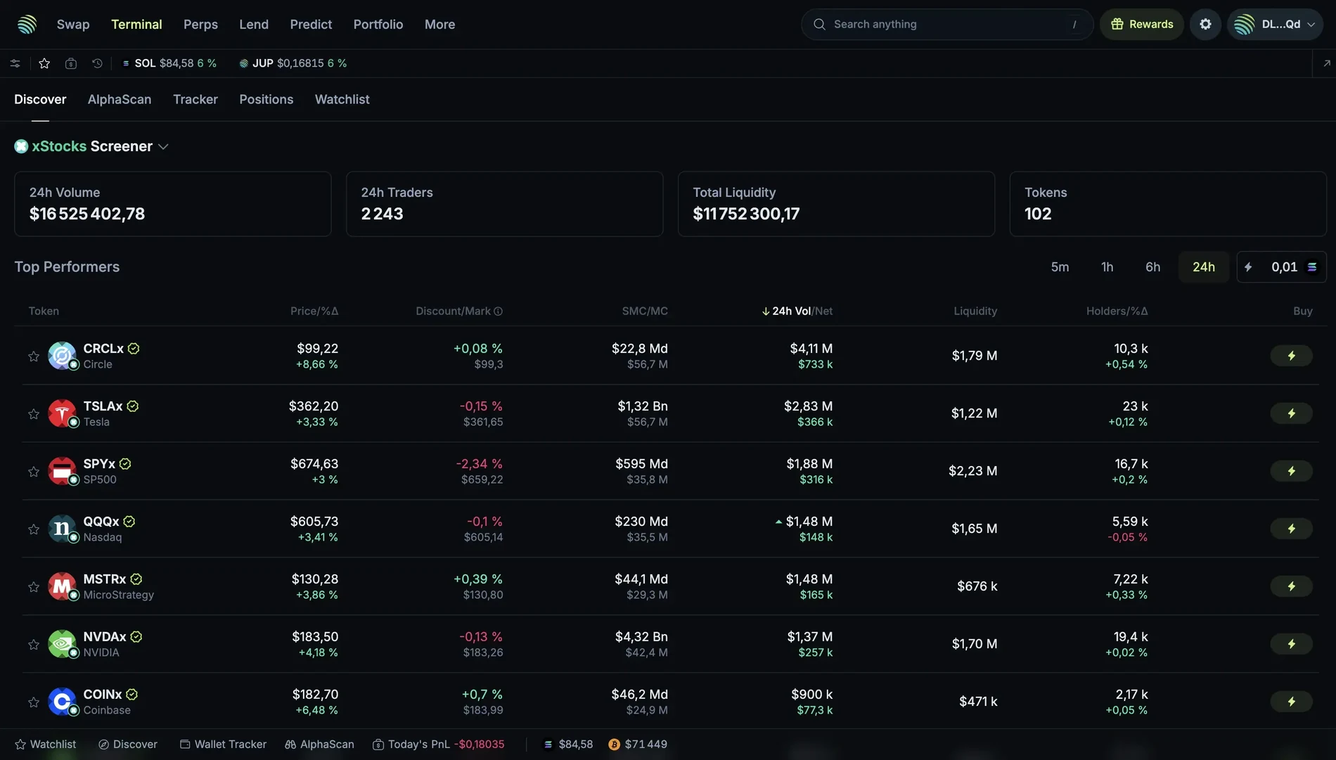Click the star favorites icon in ticker bar
The width and height of the screenshot is (1336, 760).
44,63
